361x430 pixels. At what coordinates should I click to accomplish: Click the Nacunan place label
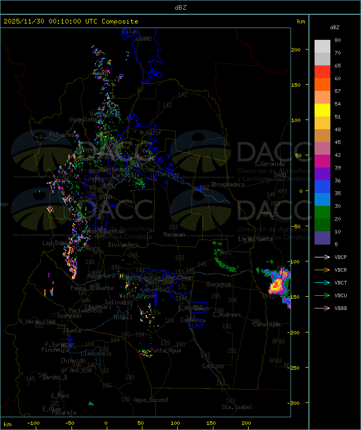coord(174,234)
